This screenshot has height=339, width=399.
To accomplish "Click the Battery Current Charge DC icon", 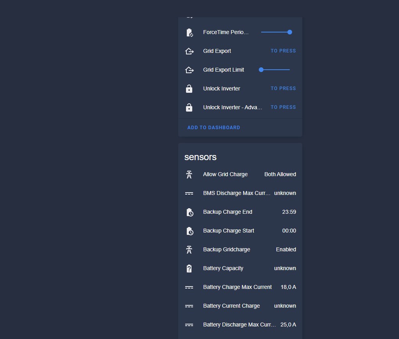I will (189, 306).
